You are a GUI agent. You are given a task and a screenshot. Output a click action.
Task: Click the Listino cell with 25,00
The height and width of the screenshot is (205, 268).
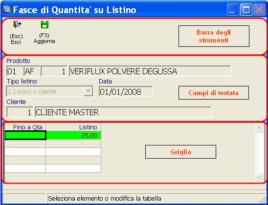click(73, 135)
